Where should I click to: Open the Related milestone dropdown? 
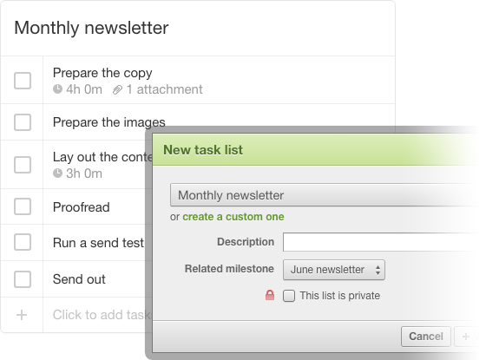coord(334,270)
